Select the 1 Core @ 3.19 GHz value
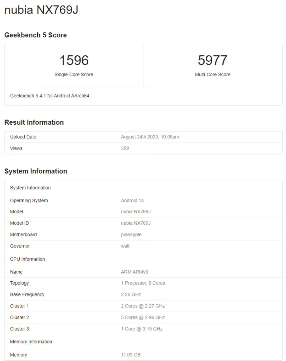286x361 pixels. coord(142,329)
